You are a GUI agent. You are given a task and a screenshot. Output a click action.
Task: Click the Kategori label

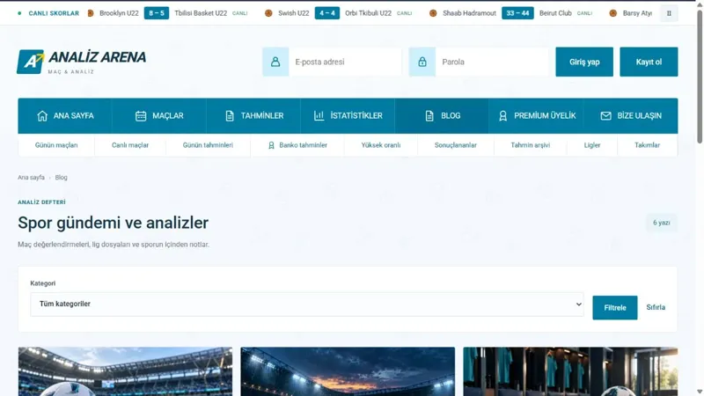[42, 283]
